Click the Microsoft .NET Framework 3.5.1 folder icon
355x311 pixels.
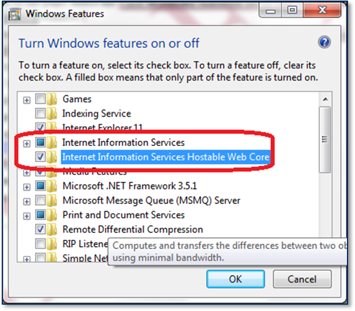pos(52,186)
